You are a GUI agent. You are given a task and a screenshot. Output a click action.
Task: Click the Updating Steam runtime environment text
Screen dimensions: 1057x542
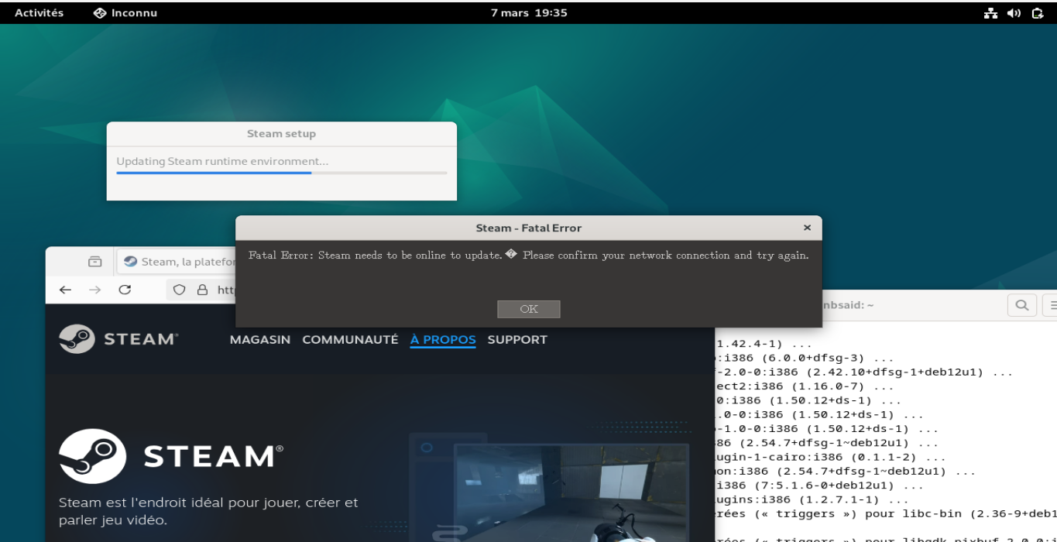point(222,161)
